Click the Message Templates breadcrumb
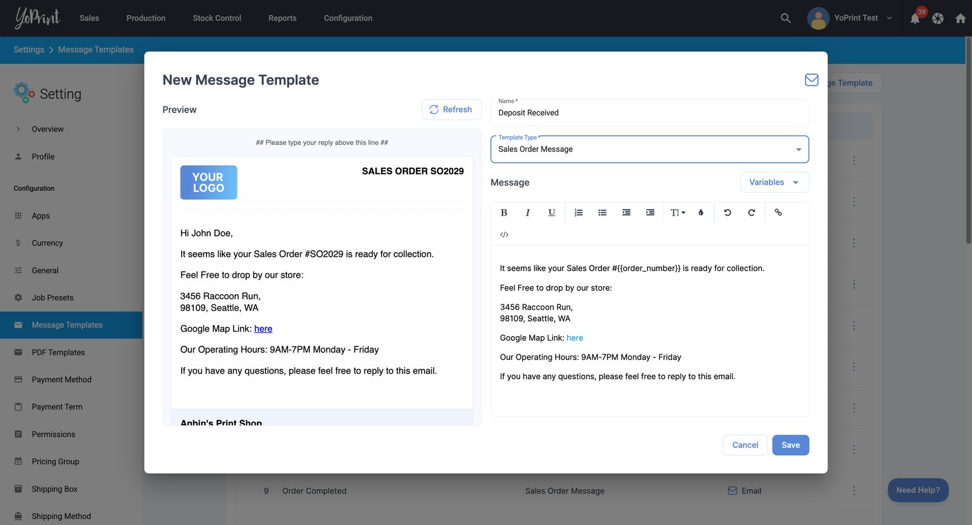Viewport: 972px width, 525px height. pyautogui.click(x=95, y=50)
